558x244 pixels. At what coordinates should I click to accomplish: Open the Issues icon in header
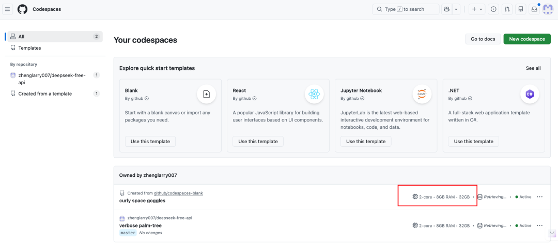tap(493, 9)
